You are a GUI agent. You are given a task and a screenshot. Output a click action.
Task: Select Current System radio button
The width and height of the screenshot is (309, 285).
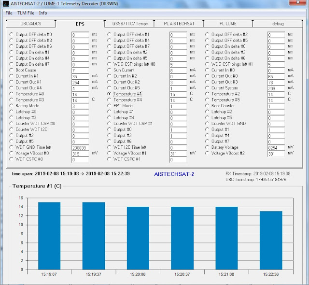tap(207, 88)
